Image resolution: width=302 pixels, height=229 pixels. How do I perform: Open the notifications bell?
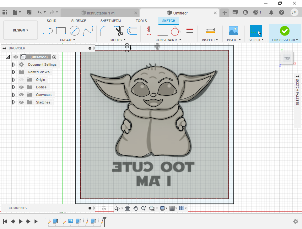271,13
